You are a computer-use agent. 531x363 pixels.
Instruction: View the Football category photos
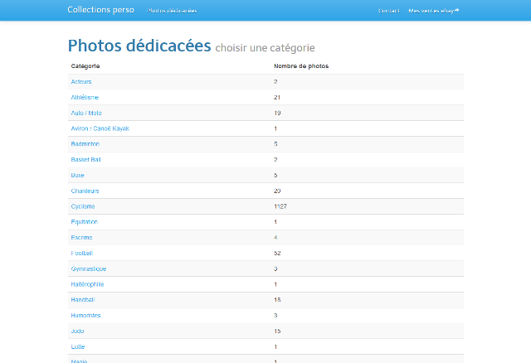click(82, 253)
